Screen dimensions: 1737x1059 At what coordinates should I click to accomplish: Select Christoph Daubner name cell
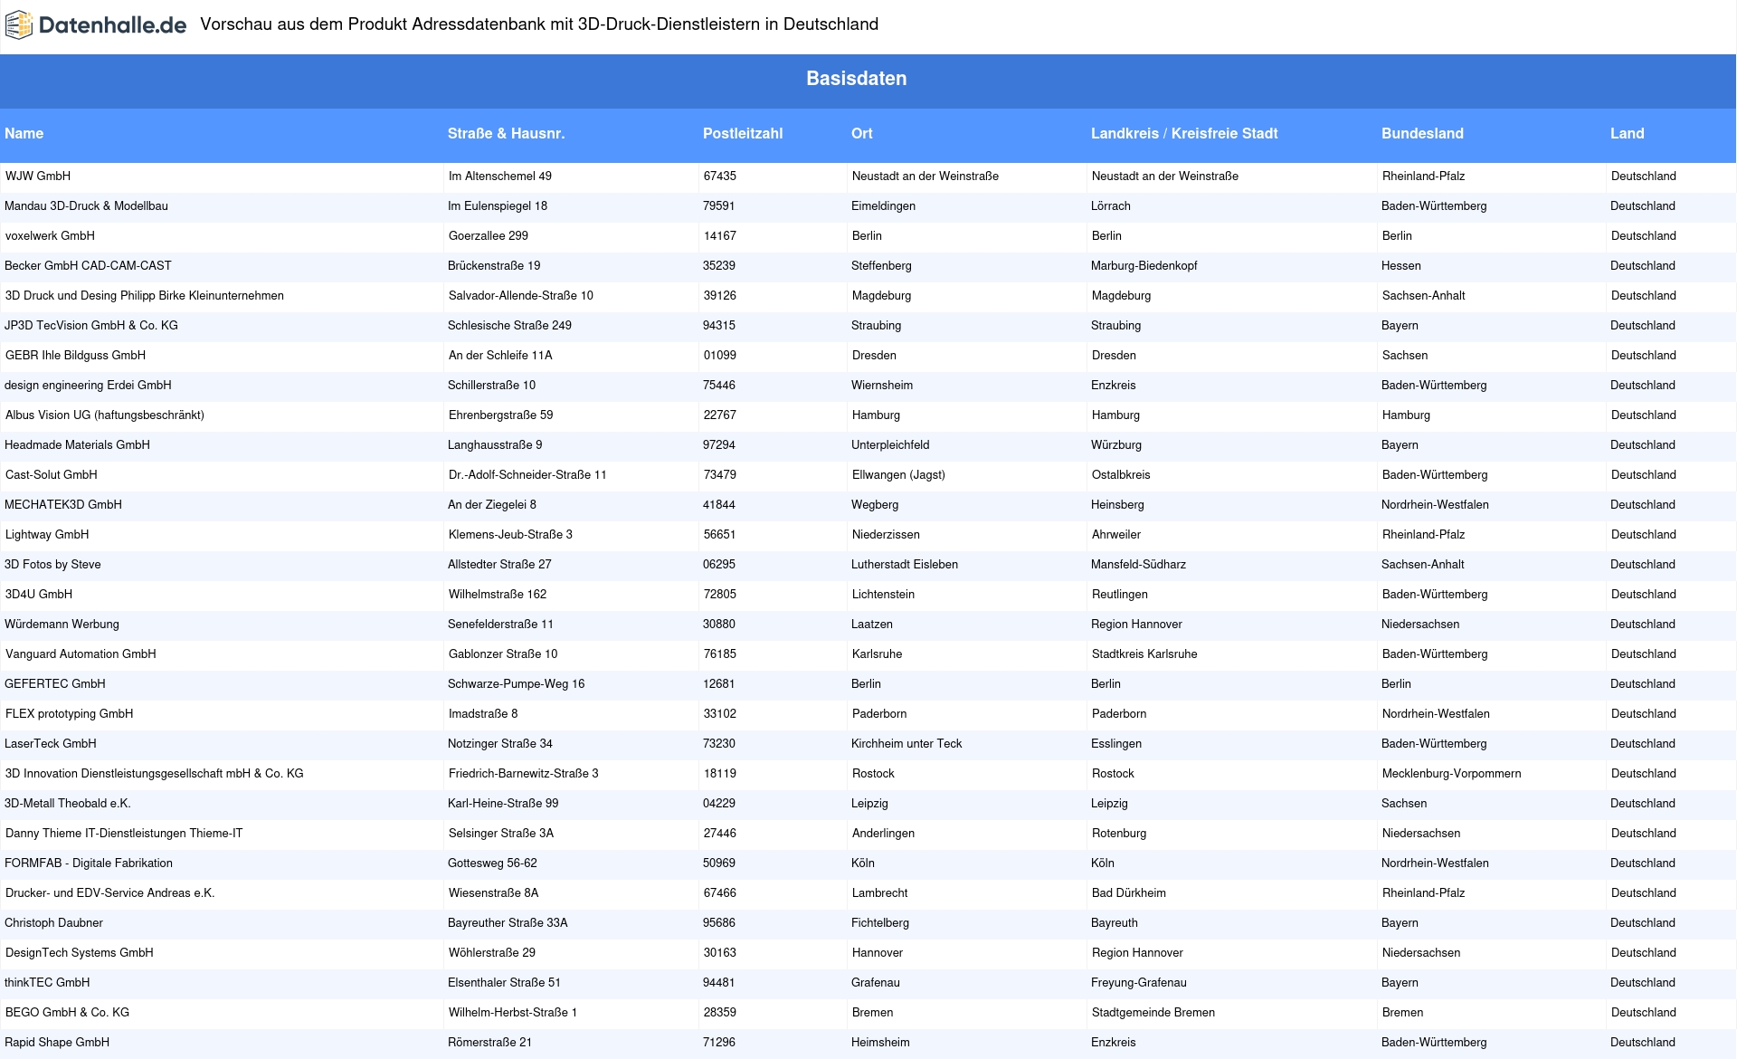tap(53, 922)
